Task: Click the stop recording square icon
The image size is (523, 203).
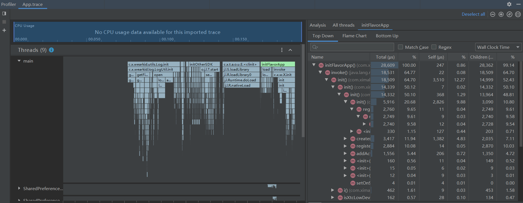Action: point(4,22)
